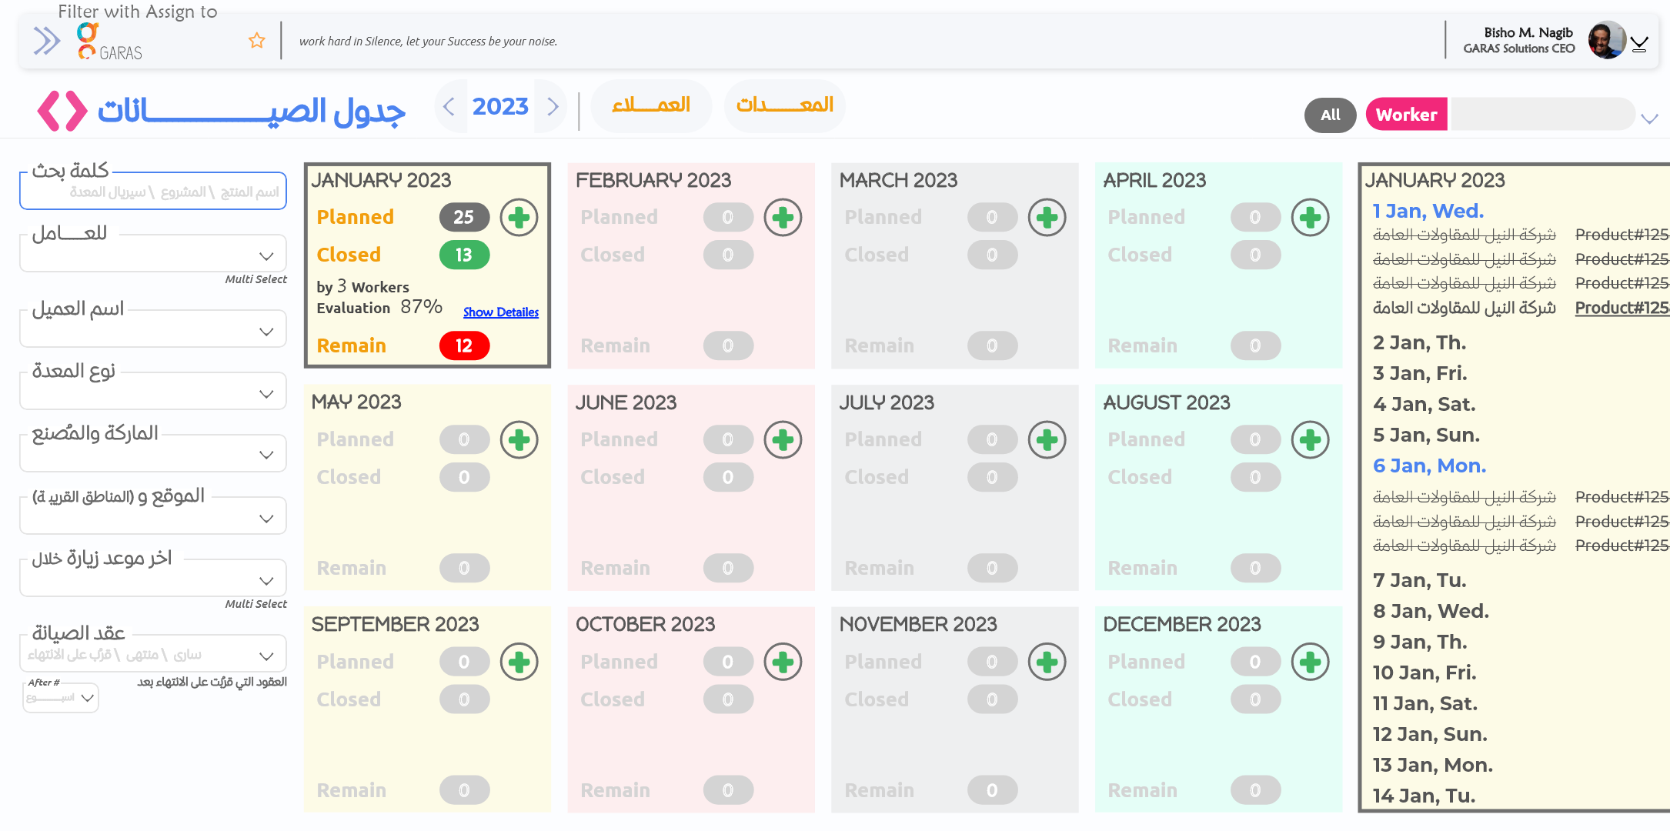Open underlined Product#125 link on 1 Jan
The height and width of the screenshot is (831, 1670).
pos(1621,308)
